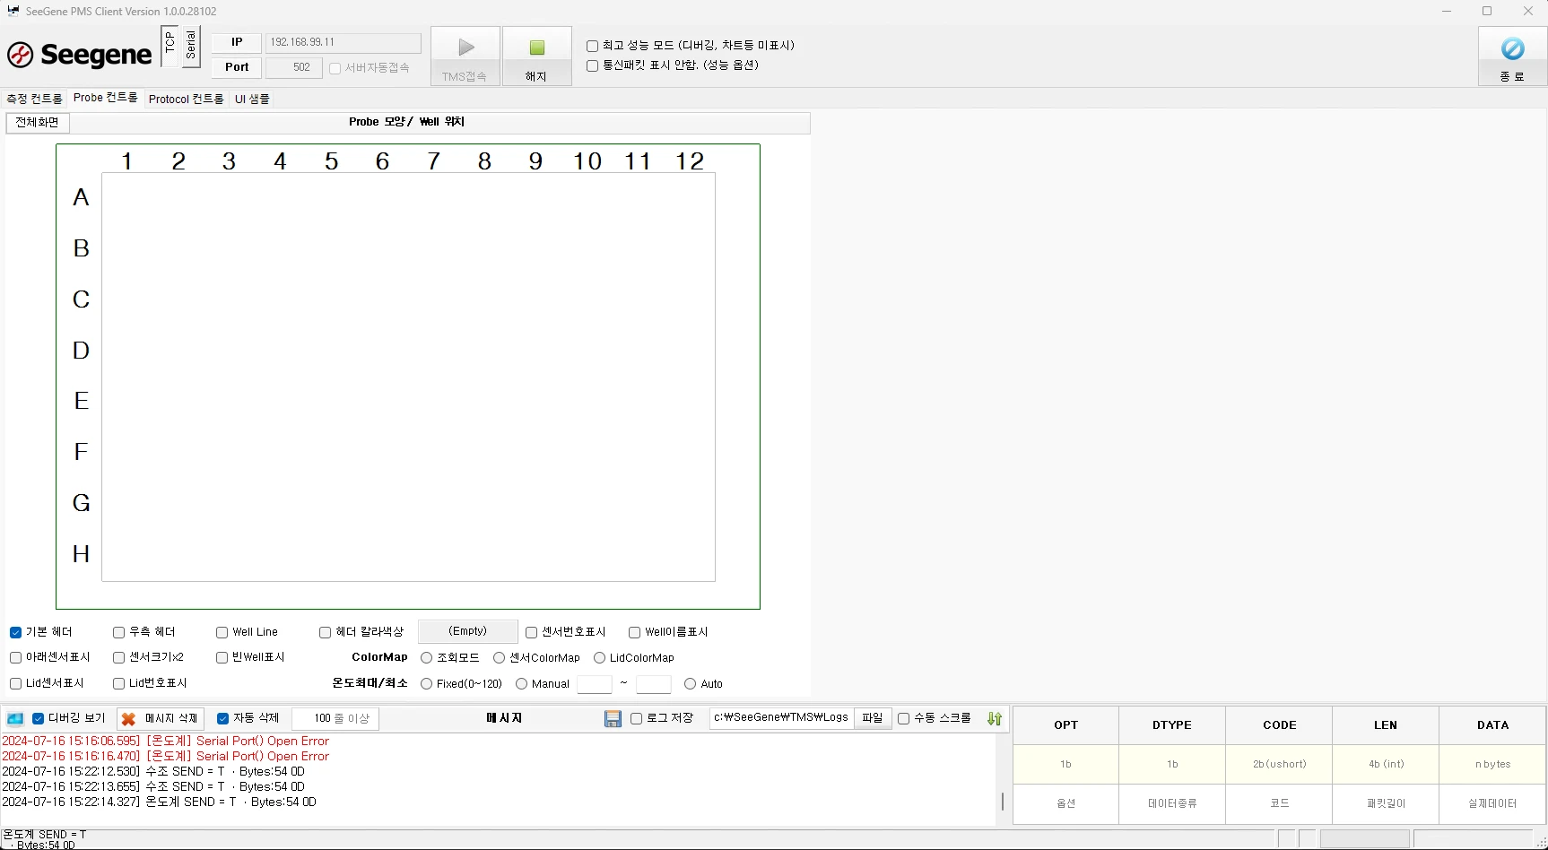Screen dimensions: 1548x850
Task: Click the log path field c:\SeeGene\TMS\Logs
Action: point(781,718)
